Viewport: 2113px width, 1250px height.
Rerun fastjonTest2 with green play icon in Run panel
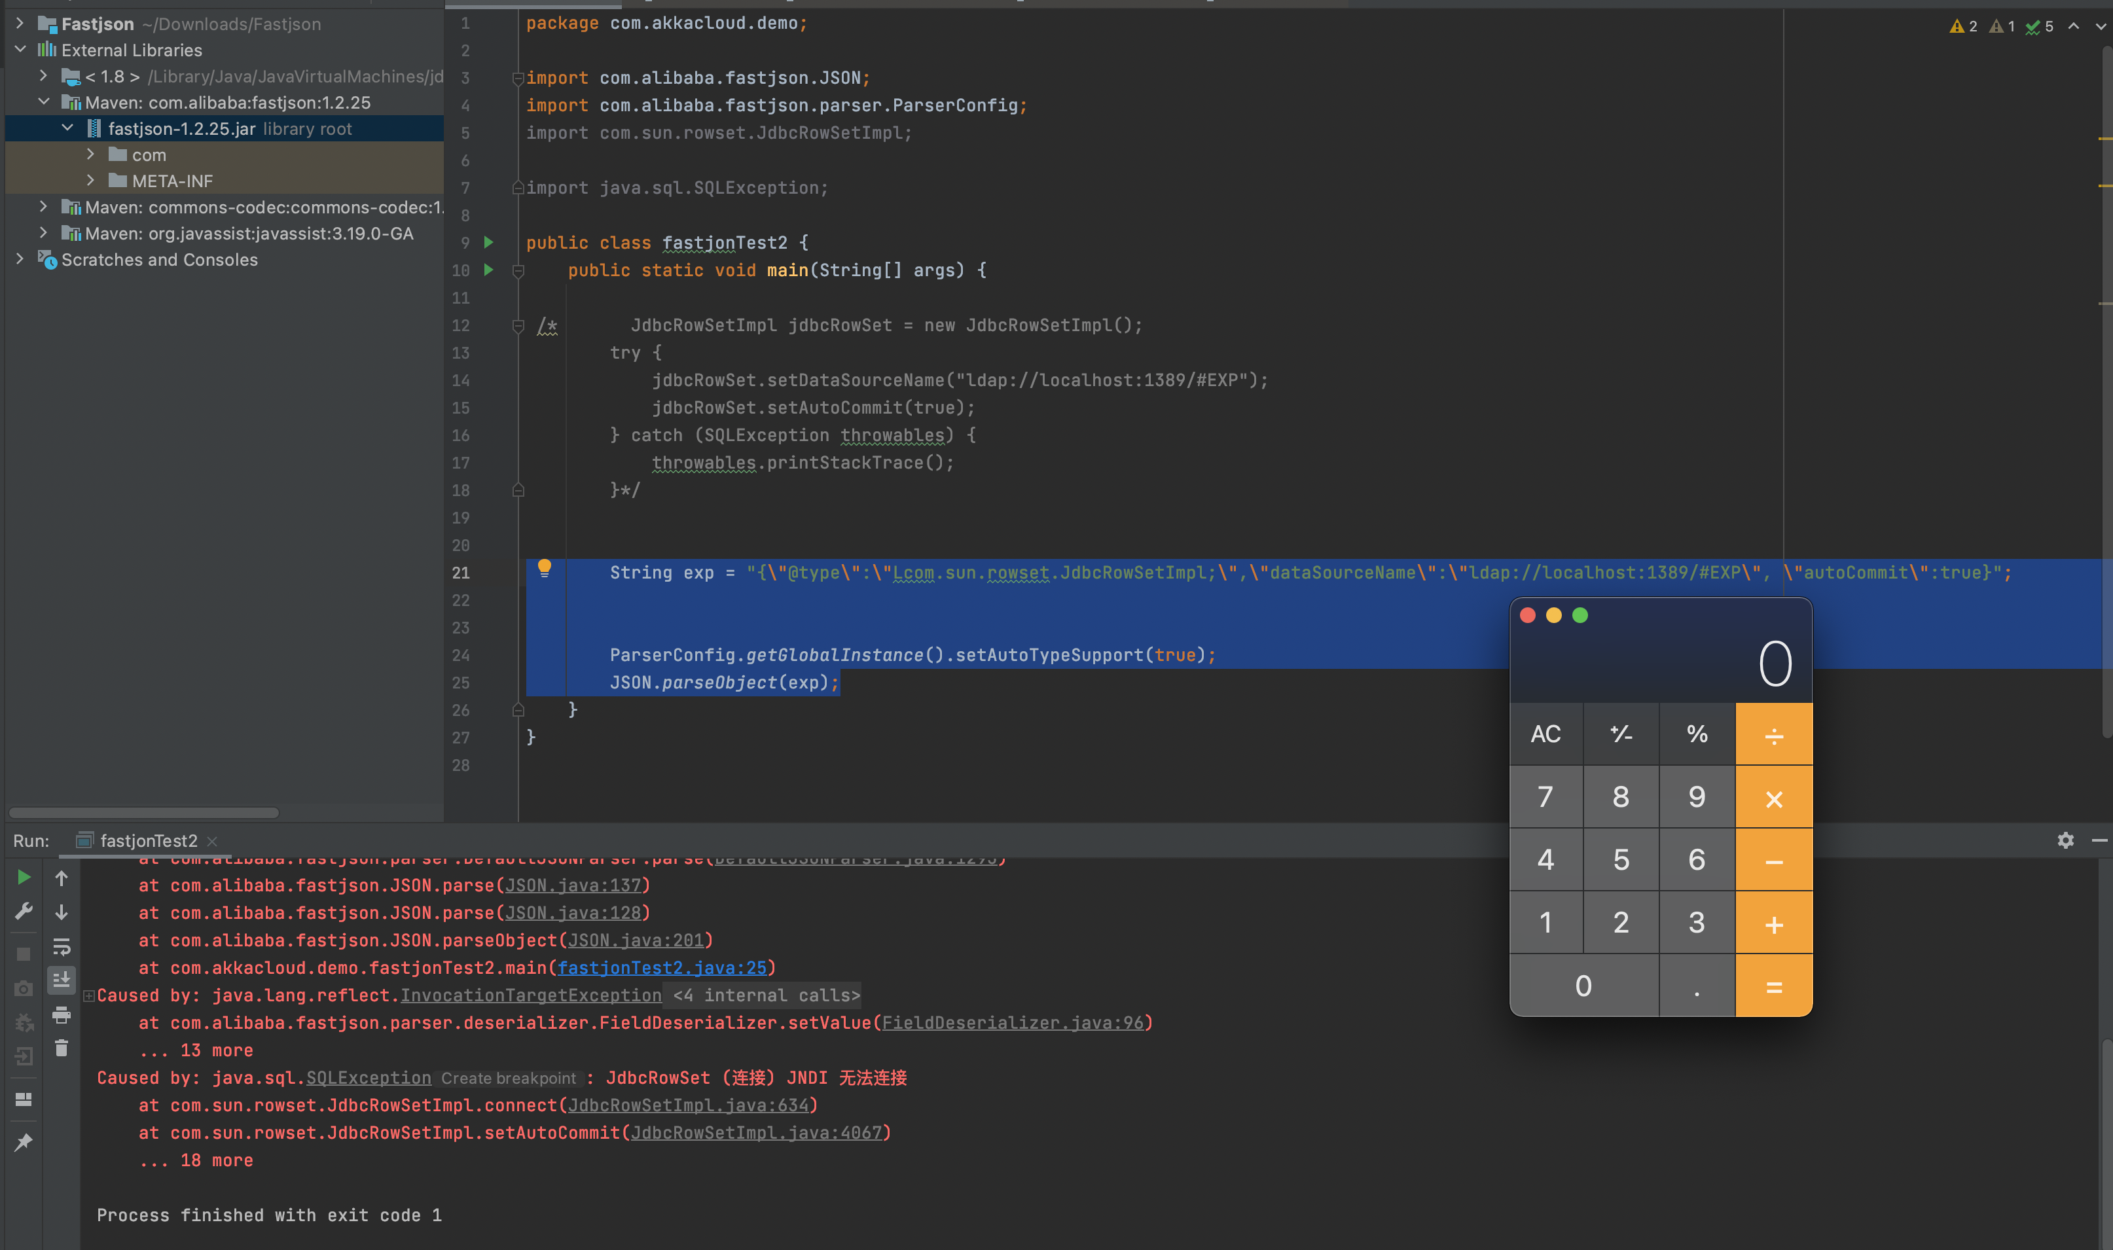pyautogui.click(x=24, y=878)
